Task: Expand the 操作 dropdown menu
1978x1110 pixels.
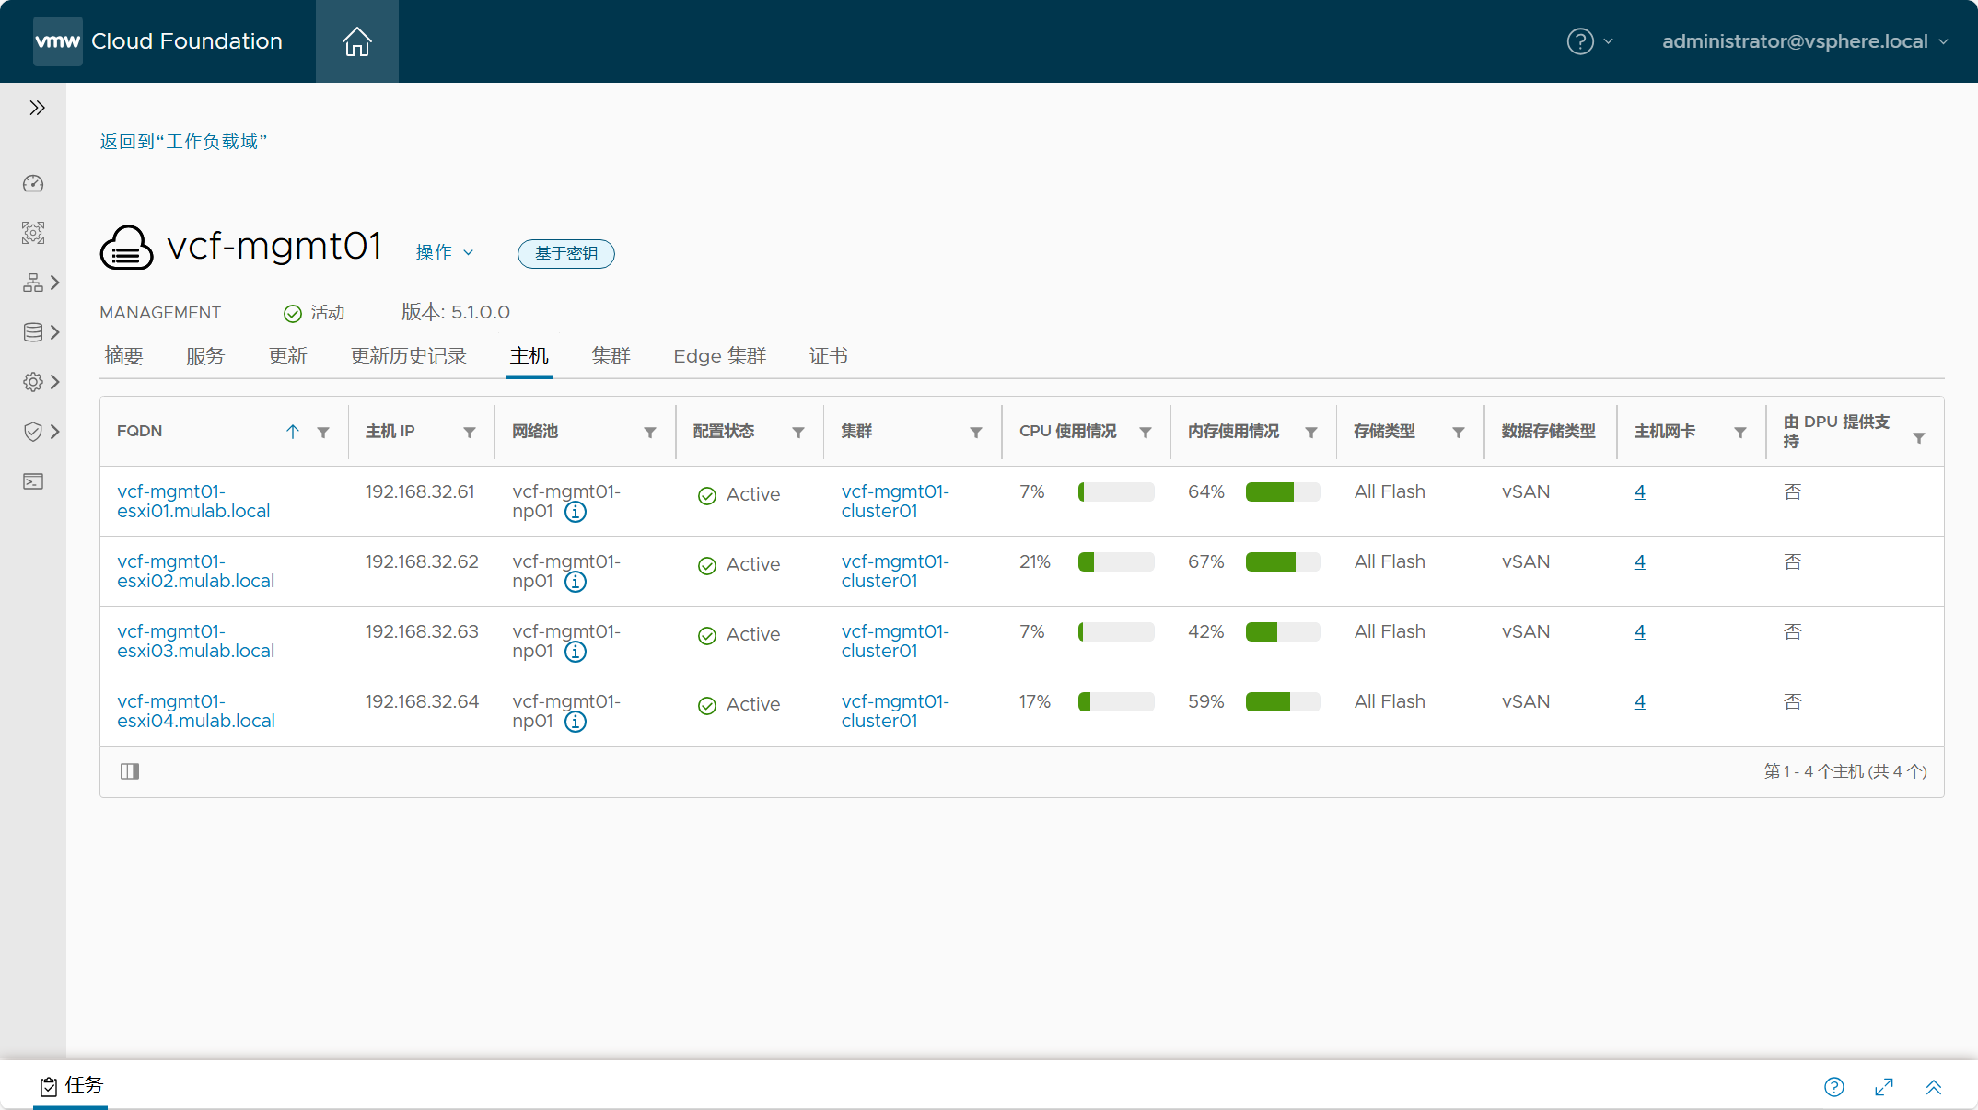Action: coord(441,253)
